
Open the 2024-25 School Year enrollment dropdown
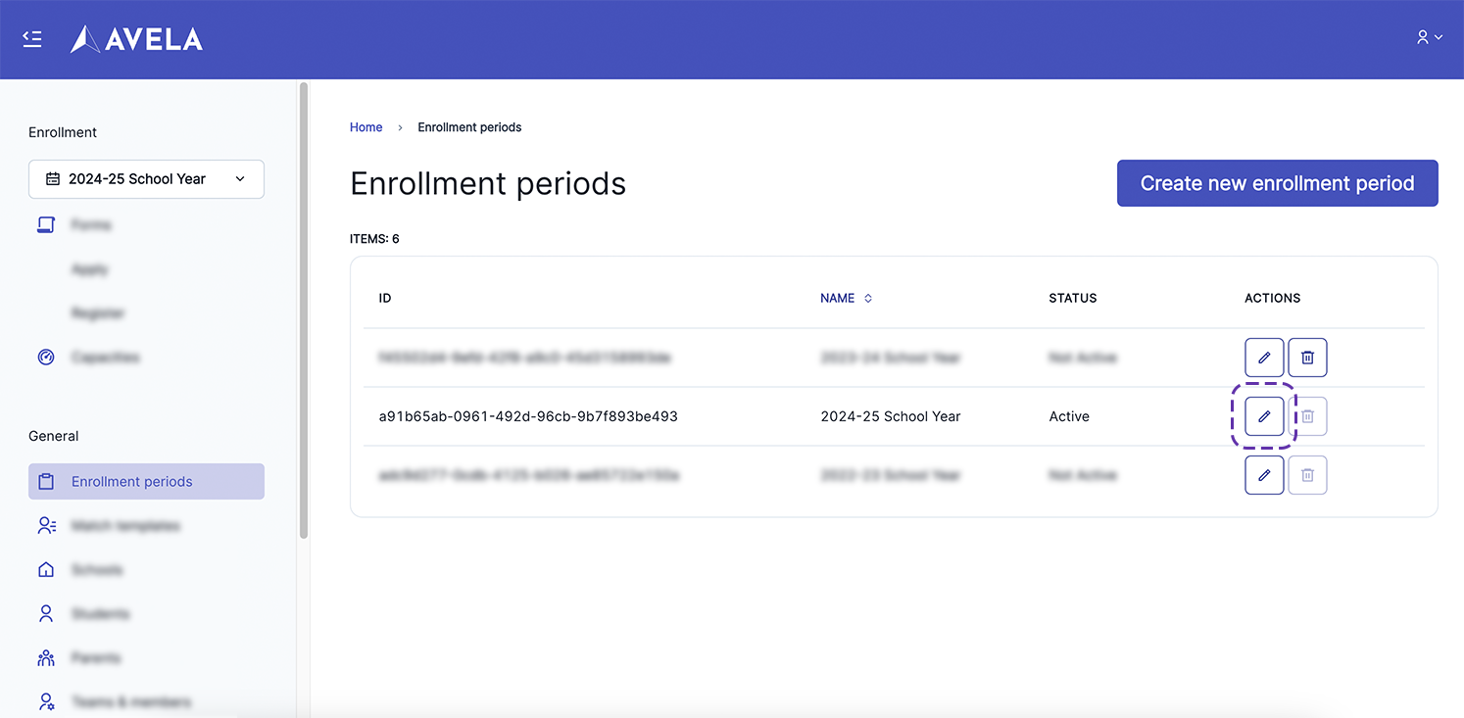click(146, 179)
